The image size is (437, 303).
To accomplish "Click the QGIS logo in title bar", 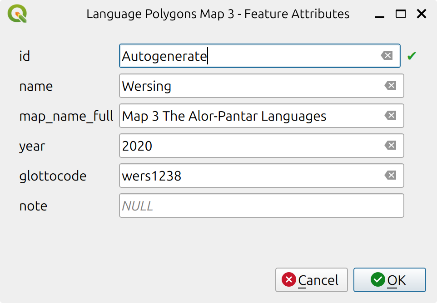I will point(16,14).
